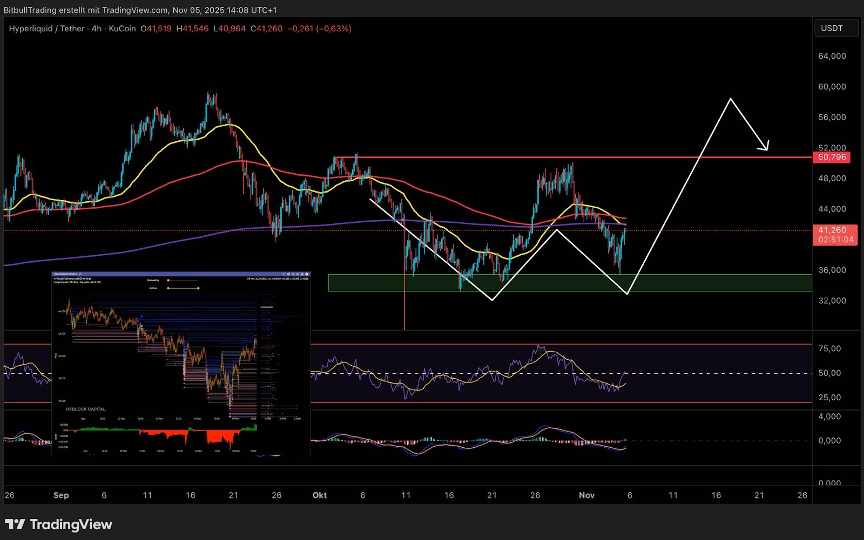Click the white arrowhead on projected path
Screen dimensions: 864x540
coord(766,147)
